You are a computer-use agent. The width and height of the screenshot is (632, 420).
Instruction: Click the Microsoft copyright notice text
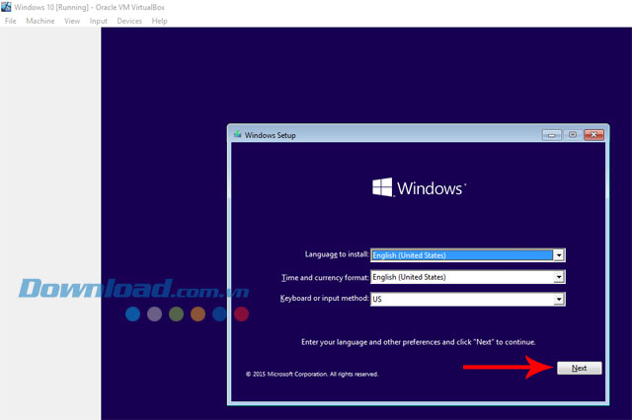coord(312,374)
